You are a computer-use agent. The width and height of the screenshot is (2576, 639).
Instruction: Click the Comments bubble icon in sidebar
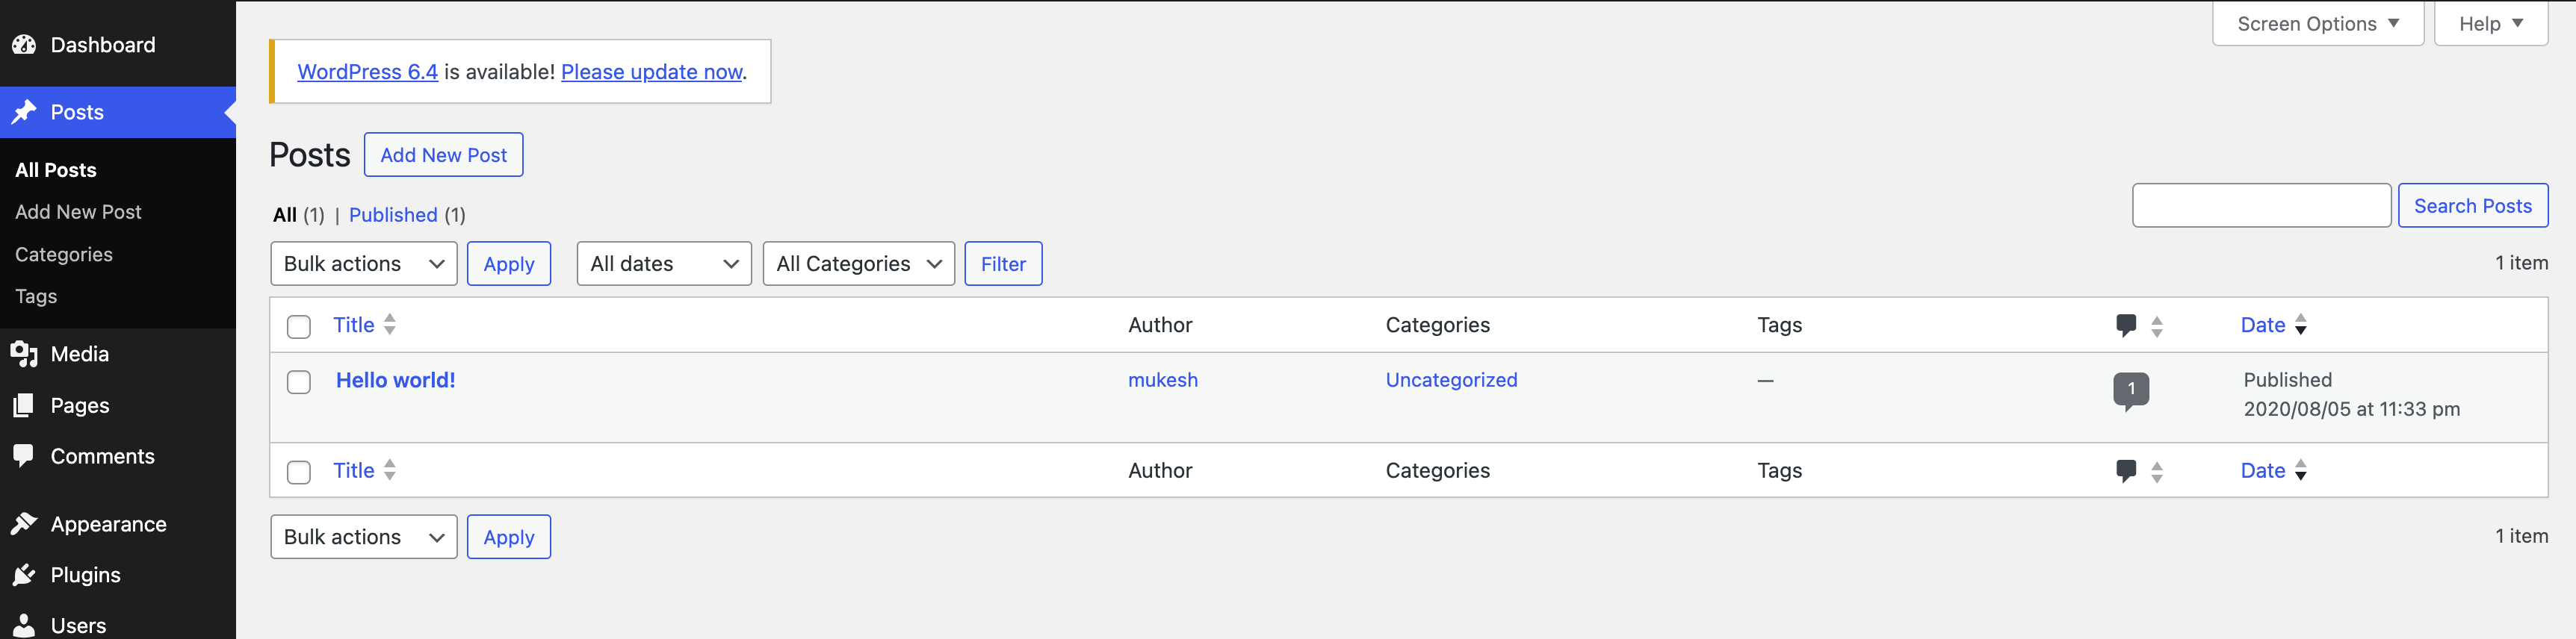point(24,455)
